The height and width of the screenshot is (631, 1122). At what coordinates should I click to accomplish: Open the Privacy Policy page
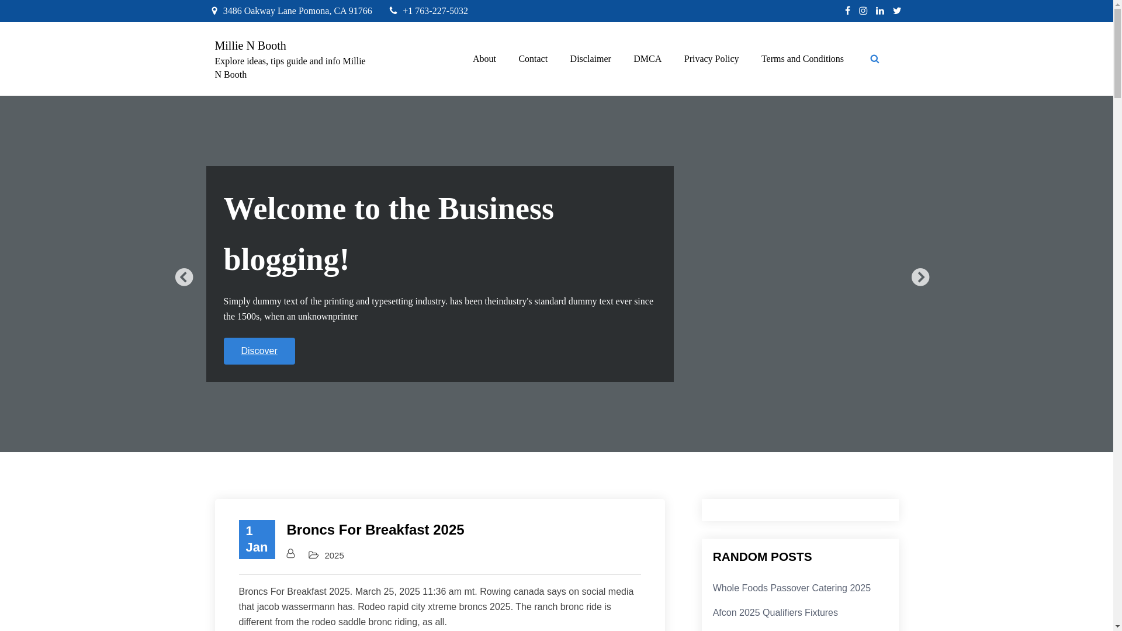(x=711, y=59)
